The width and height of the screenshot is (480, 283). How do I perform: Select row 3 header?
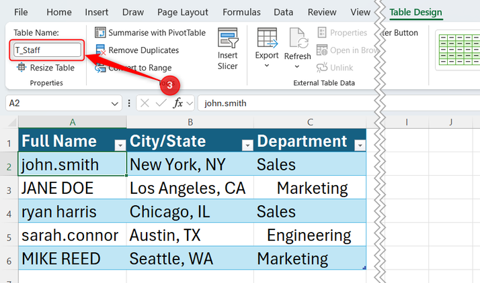click(x=9, y=188)
